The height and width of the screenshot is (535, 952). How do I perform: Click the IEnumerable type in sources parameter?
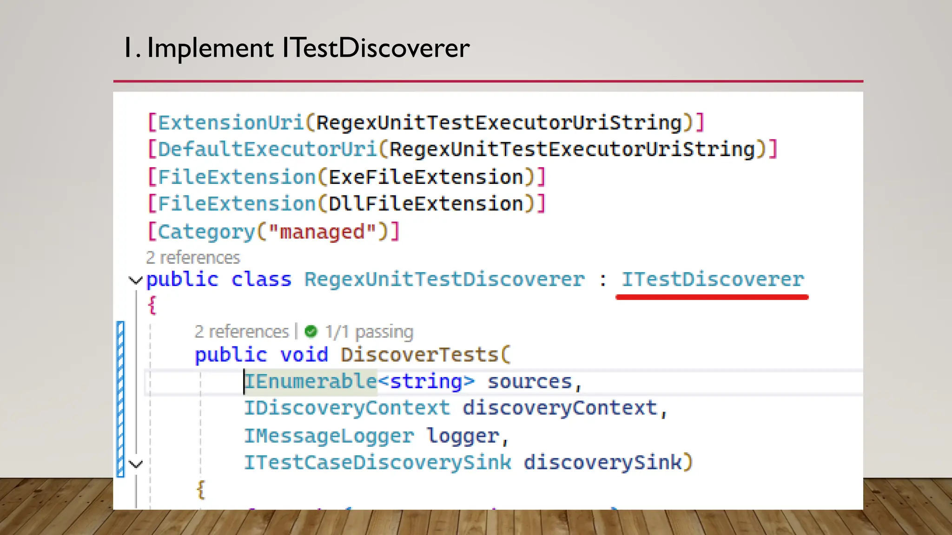click(311, 381)
